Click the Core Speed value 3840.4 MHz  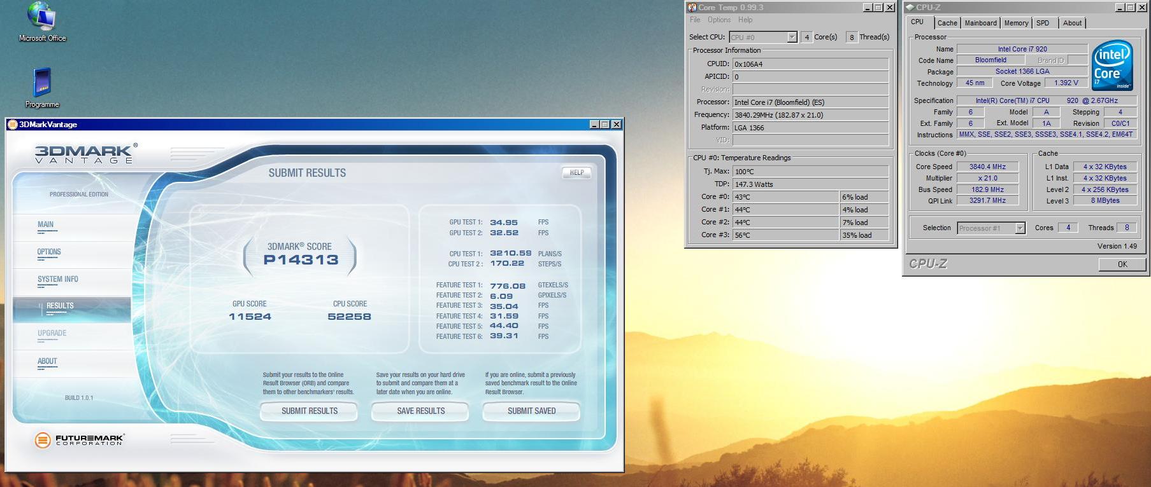point(987,167)
